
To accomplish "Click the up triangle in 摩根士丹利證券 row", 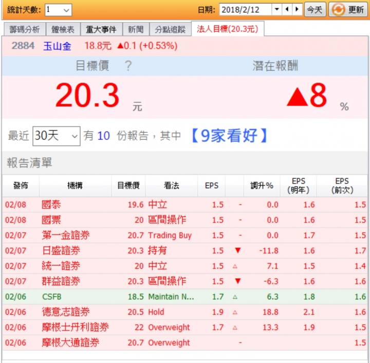I will (x=235, y=328).
